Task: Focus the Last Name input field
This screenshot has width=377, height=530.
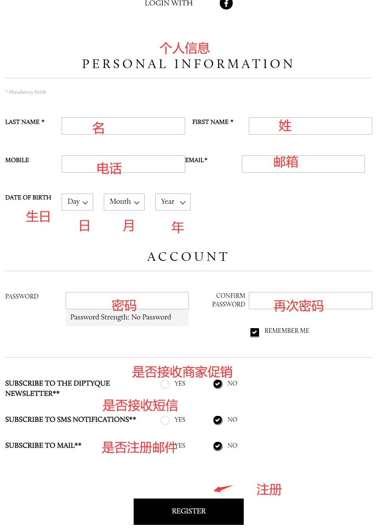Action: [x=123, y=126]
